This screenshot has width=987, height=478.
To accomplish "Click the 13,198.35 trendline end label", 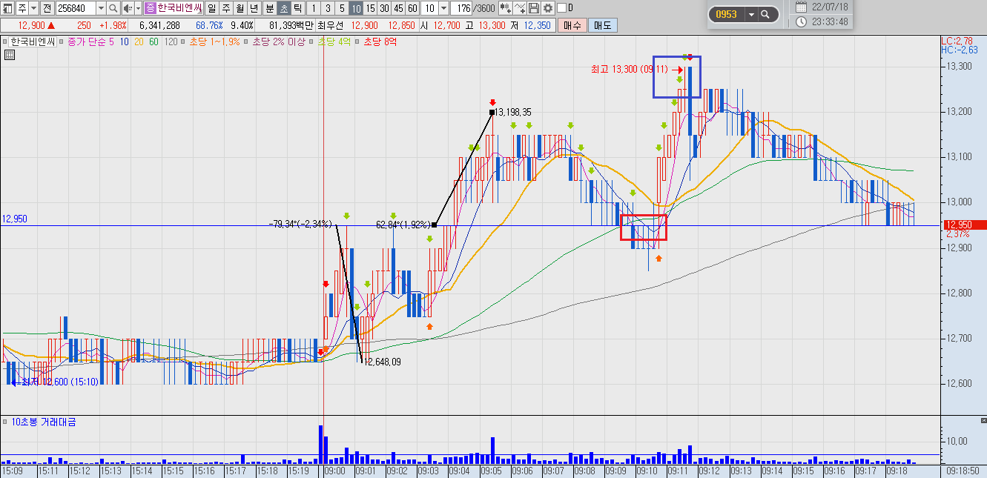I will [513, 112].
